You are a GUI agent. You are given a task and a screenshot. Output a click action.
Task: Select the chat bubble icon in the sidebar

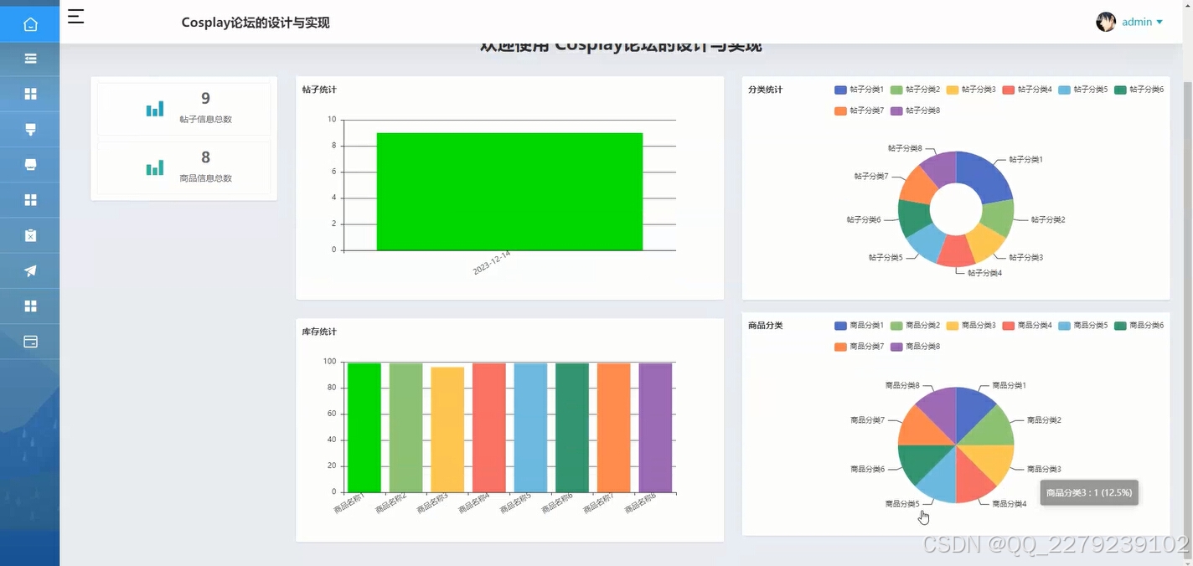point(30,164)
